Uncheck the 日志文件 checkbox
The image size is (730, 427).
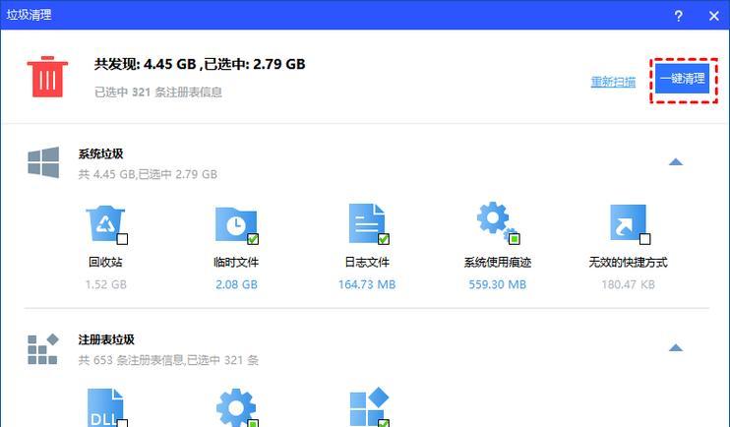[383, 239]
